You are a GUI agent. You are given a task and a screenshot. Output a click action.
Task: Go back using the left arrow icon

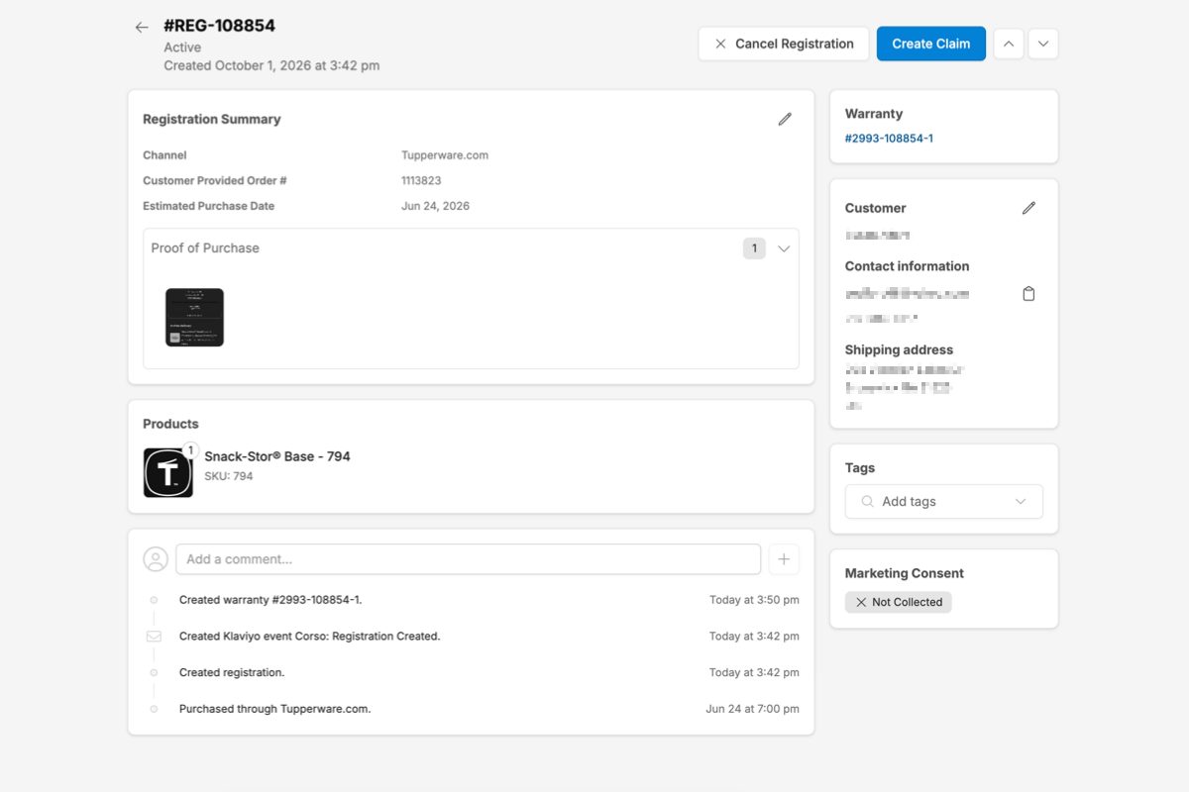(142, 28)
